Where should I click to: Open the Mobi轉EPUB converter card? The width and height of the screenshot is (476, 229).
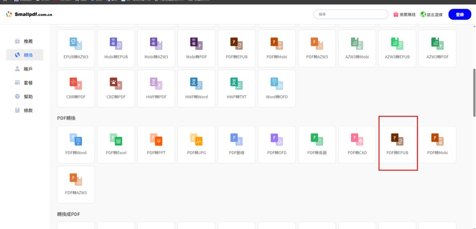pos(116,49)
